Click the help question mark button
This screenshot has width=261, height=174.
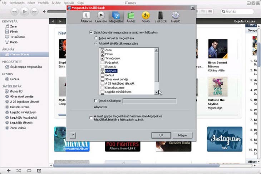73,135
